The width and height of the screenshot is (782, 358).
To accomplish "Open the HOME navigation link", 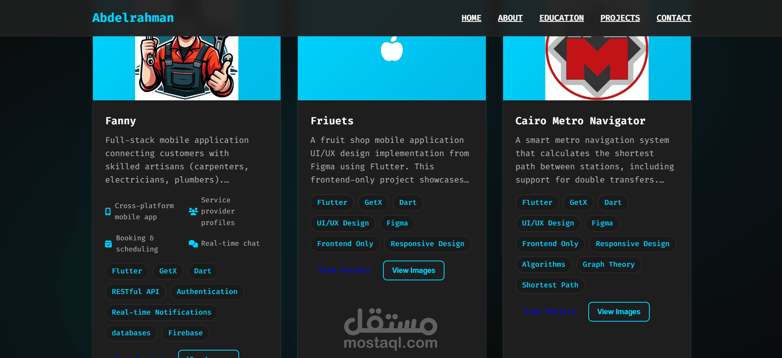I will 471,18.
